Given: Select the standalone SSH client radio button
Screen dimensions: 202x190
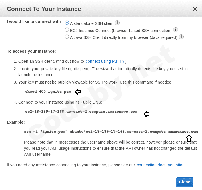Looking at the screenshot, I should click(67, 23).
